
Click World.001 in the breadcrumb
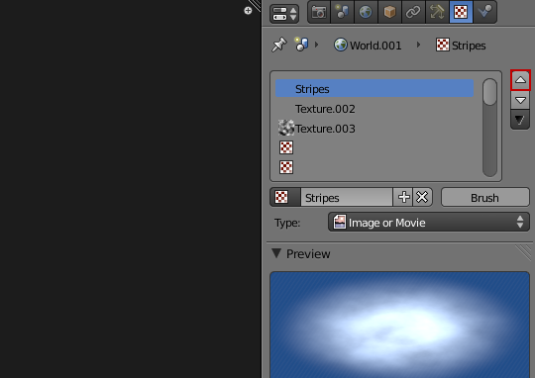click(x=368, y=46)
